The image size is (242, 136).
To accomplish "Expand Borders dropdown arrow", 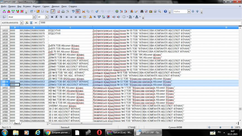I will (x=127, y=17).
